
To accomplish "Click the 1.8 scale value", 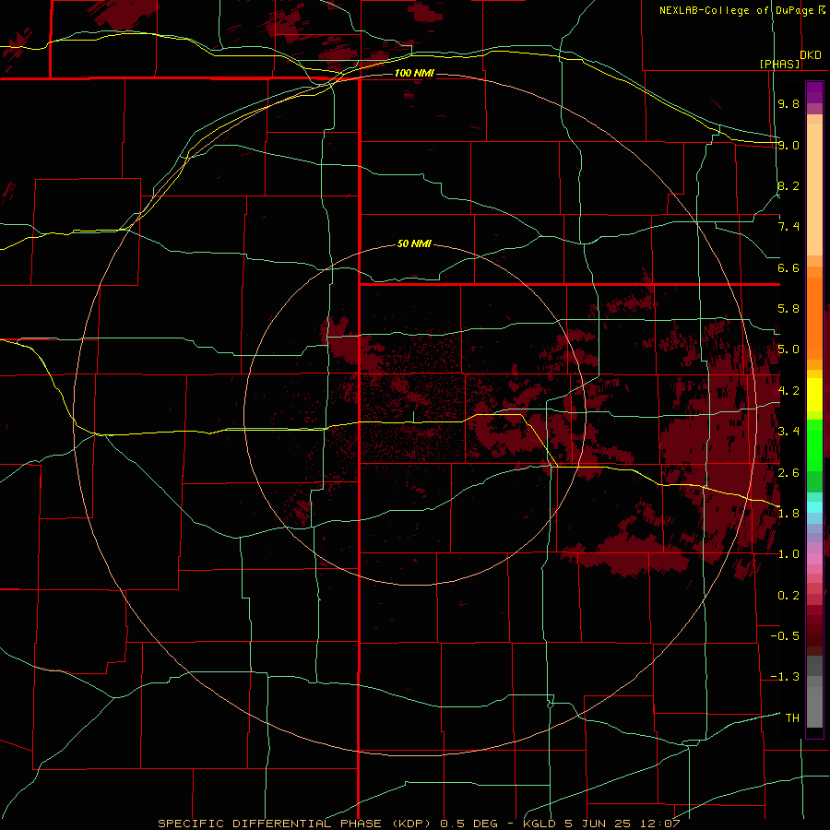I will pos(788,514).
